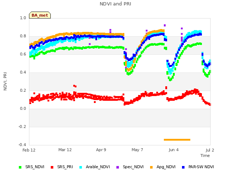Screen dimensions: 232x174
Task: Toggle the Spec_NDVI legend label
Action: pos(133,167)
